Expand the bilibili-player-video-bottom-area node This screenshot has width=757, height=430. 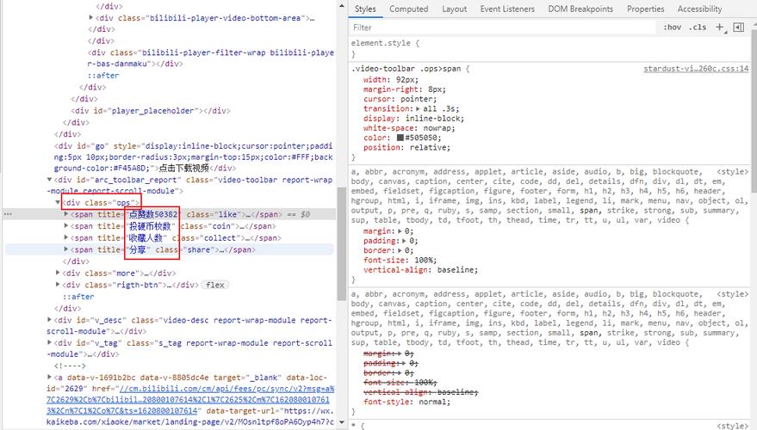[x=90, y=18]
